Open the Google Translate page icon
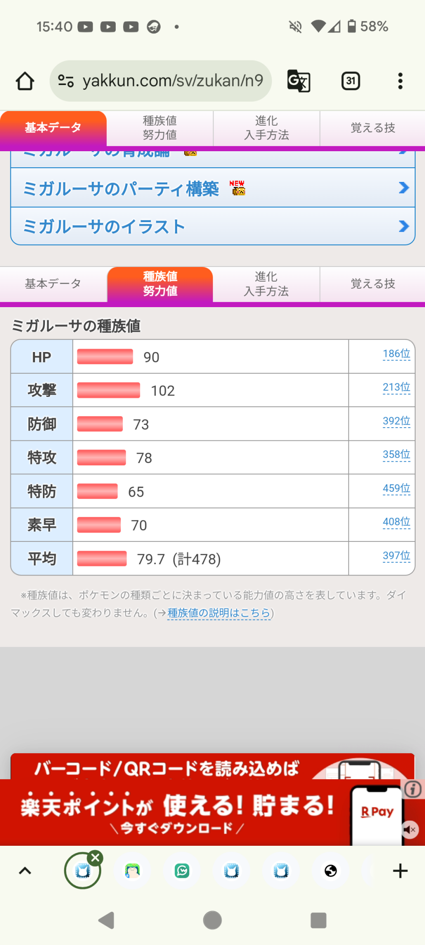 click(x=298, y=81)
